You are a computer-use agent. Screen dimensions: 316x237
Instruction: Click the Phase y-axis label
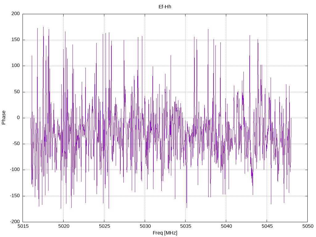(x=4, y=118)
